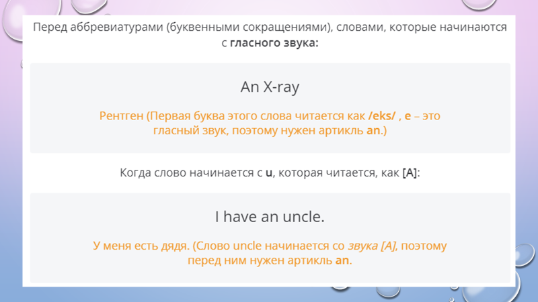Screen dimensions: 538x302
Task: Click the bold letter "u" in the middle line
Action: point(269,172)
